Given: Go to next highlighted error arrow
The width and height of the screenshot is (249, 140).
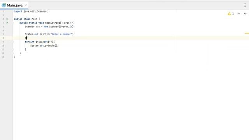Looking at the screenshot, I should click(x=245, y=14).
